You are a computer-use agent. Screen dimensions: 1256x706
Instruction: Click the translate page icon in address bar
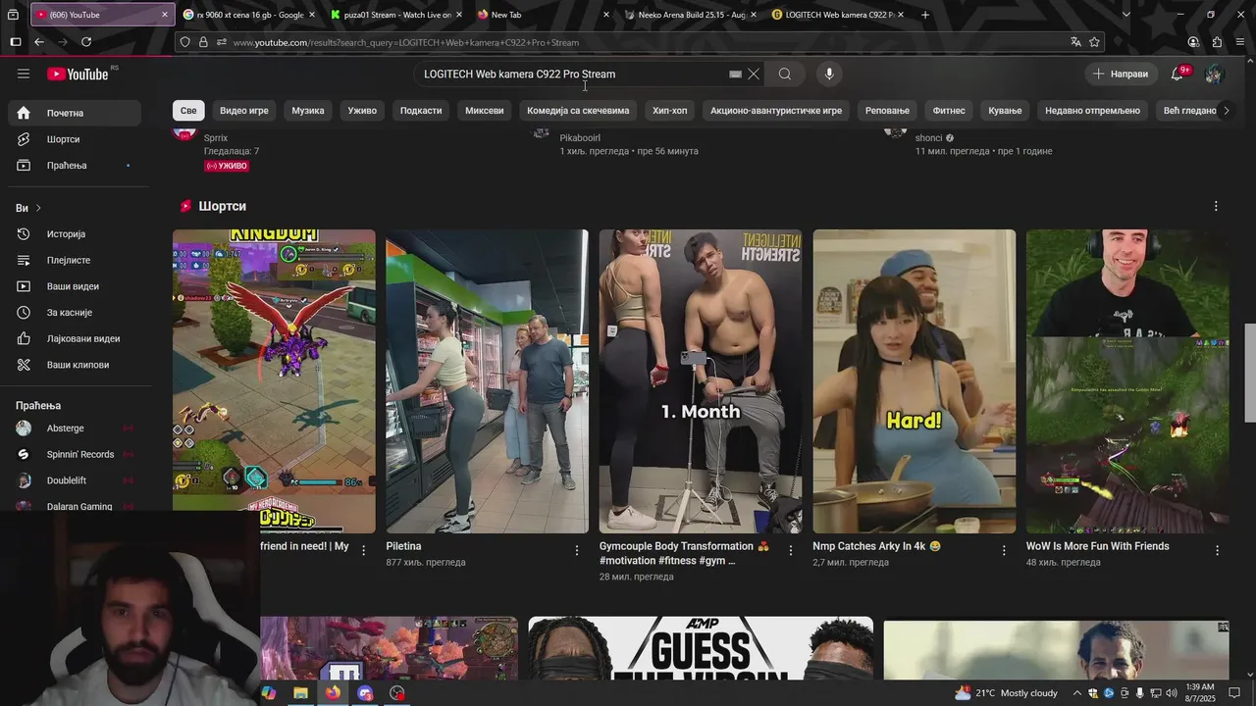pyautogui.click(x=1075, y=42)
